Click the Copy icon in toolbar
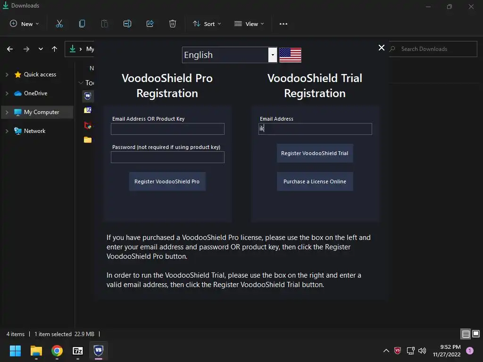The width and height of the screenshot is (483, 362). [x=82, y=24]
